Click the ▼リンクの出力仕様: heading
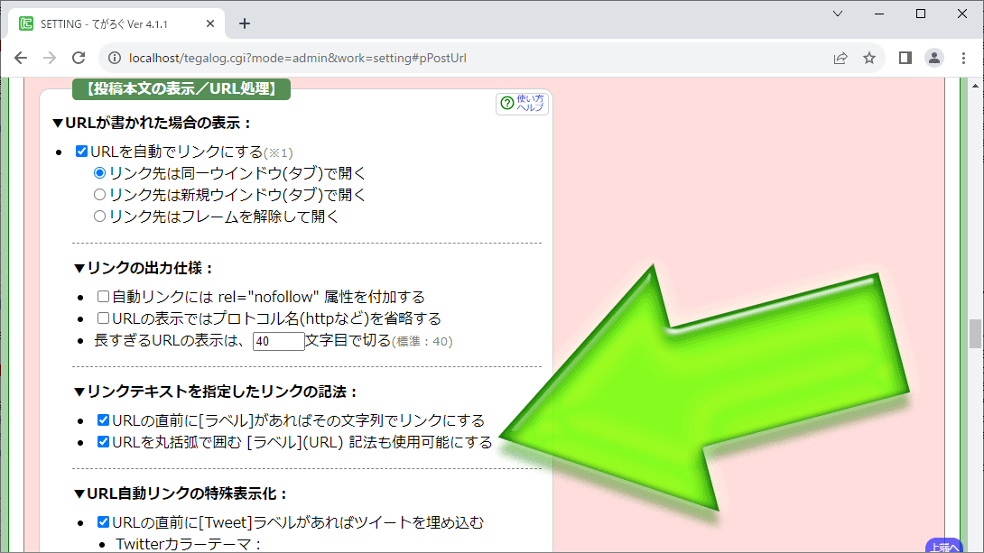This screenshot has width=984, height=553. click(x=144, y=268)
